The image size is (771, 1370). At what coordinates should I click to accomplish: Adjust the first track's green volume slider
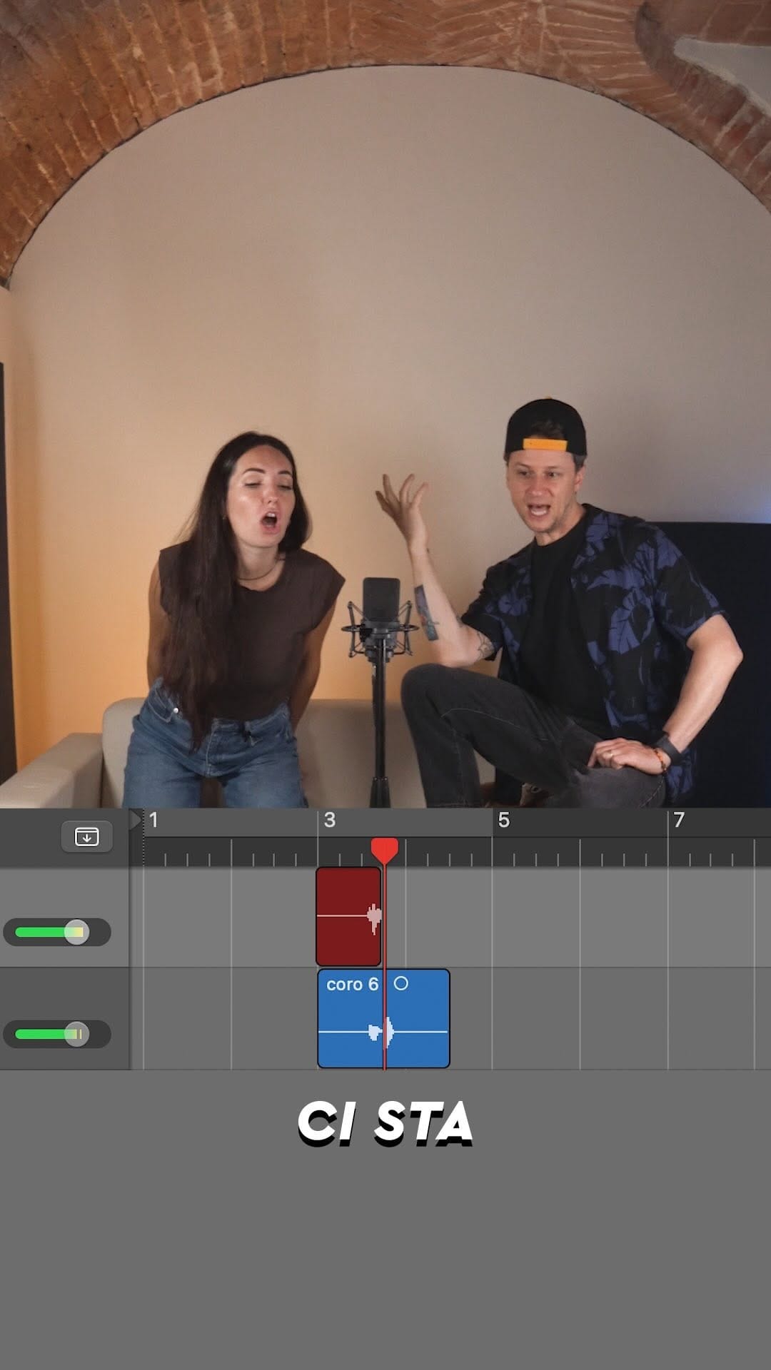(x=57, y=932)
